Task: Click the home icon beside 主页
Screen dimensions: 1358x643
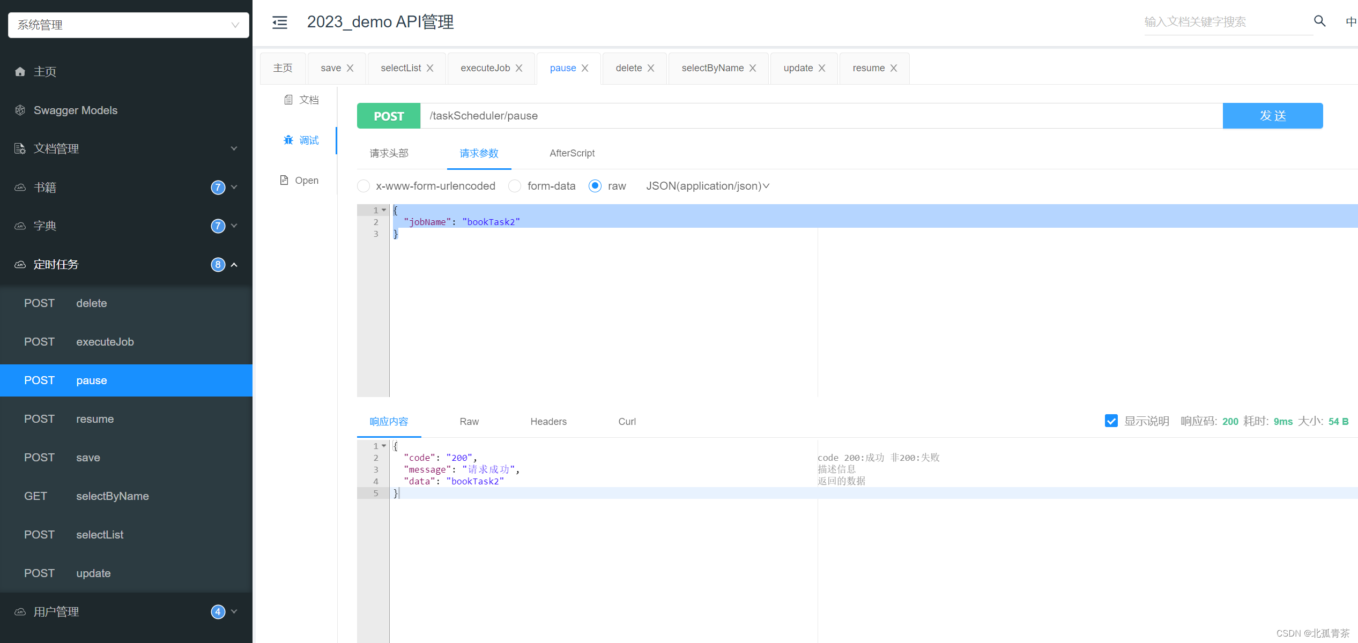Action: pos(20,71)
